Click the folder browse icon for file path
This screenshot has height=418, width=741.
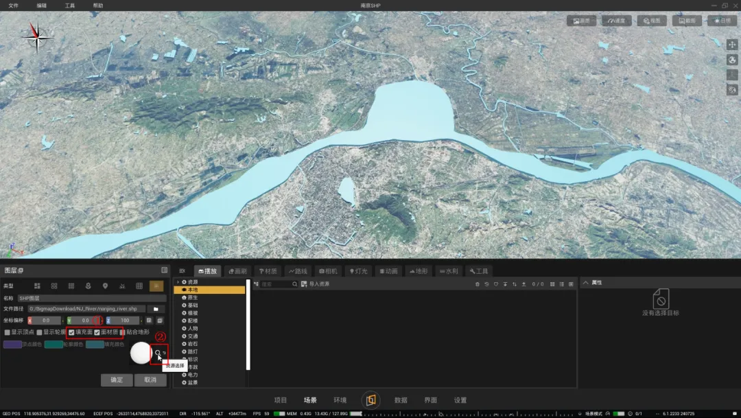(x=156, y=309)
